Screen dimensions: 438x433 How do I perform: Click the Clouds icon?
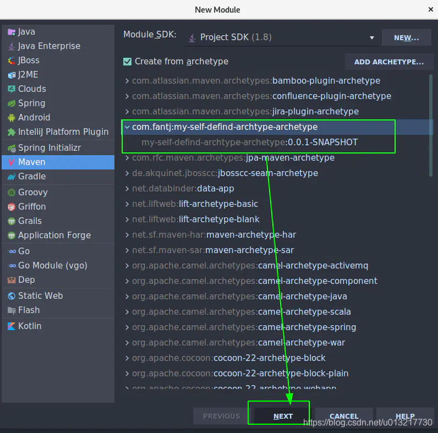coord(12,89)
